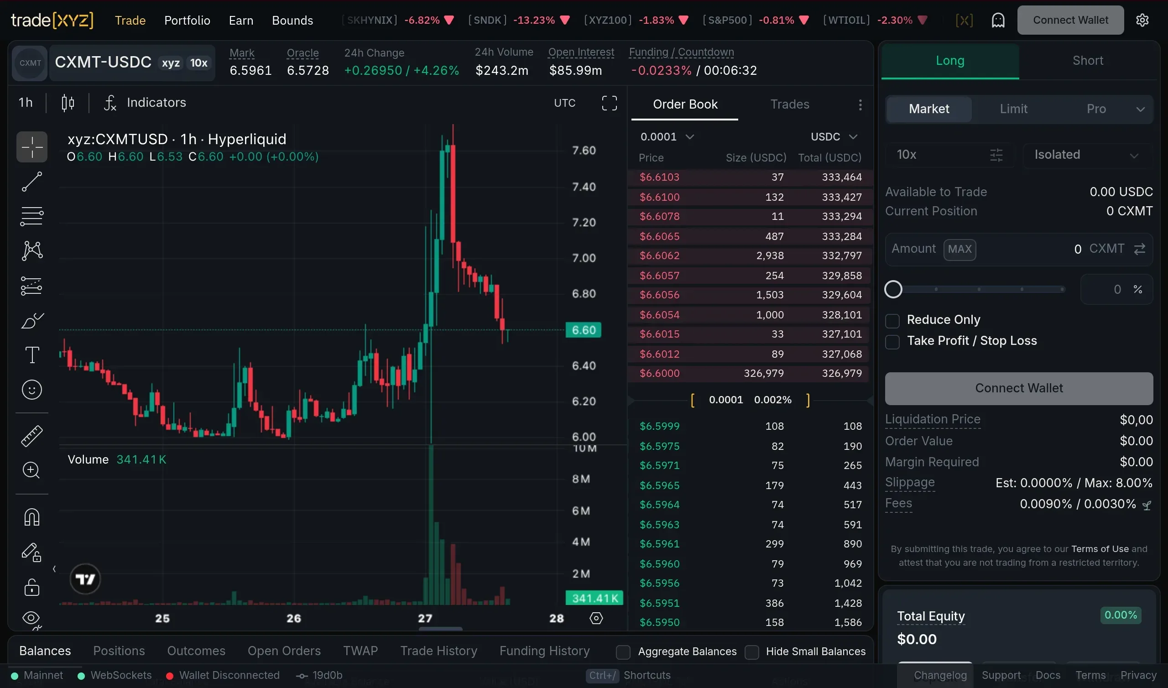The width and height of the screenshot is (1168, 688).
Task: Open the Bounds menu item
Action: (x=292, y=21)
